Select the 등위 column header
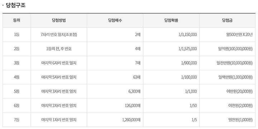This screenshot has width=258, height=129. pyautogui.click(x=16, y=20)
